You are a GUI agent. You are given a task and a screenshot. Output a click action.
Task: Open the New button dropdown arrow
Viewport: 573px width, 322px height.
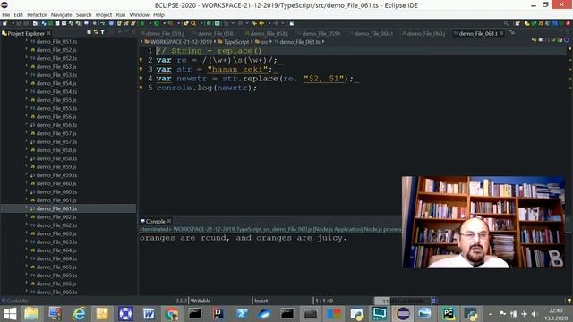(13, 23)
